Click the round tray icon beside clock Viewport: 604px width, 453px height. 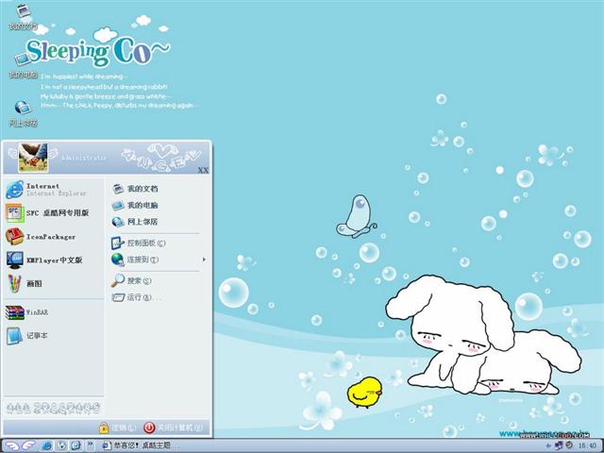[569, 445]
